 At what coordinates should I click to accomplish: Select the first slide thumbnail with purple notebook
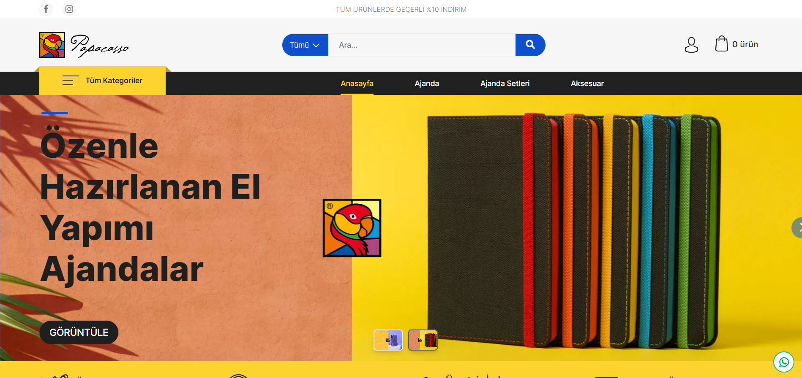(x=388, y=340)
